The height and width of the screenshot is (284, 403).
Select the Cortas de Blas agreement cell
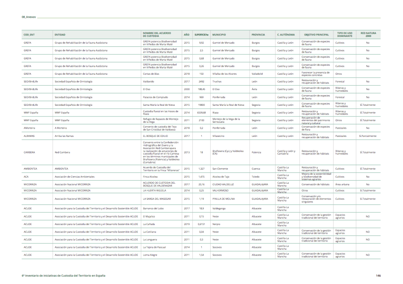[151, 74]
